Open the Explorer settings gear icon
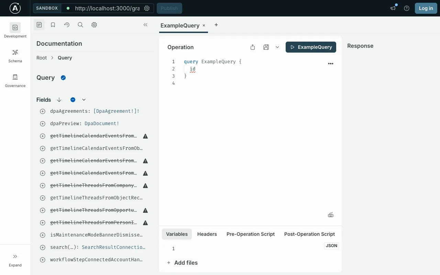Image resolution: width=440 pixels, height=275 pixels. [94, 25]
